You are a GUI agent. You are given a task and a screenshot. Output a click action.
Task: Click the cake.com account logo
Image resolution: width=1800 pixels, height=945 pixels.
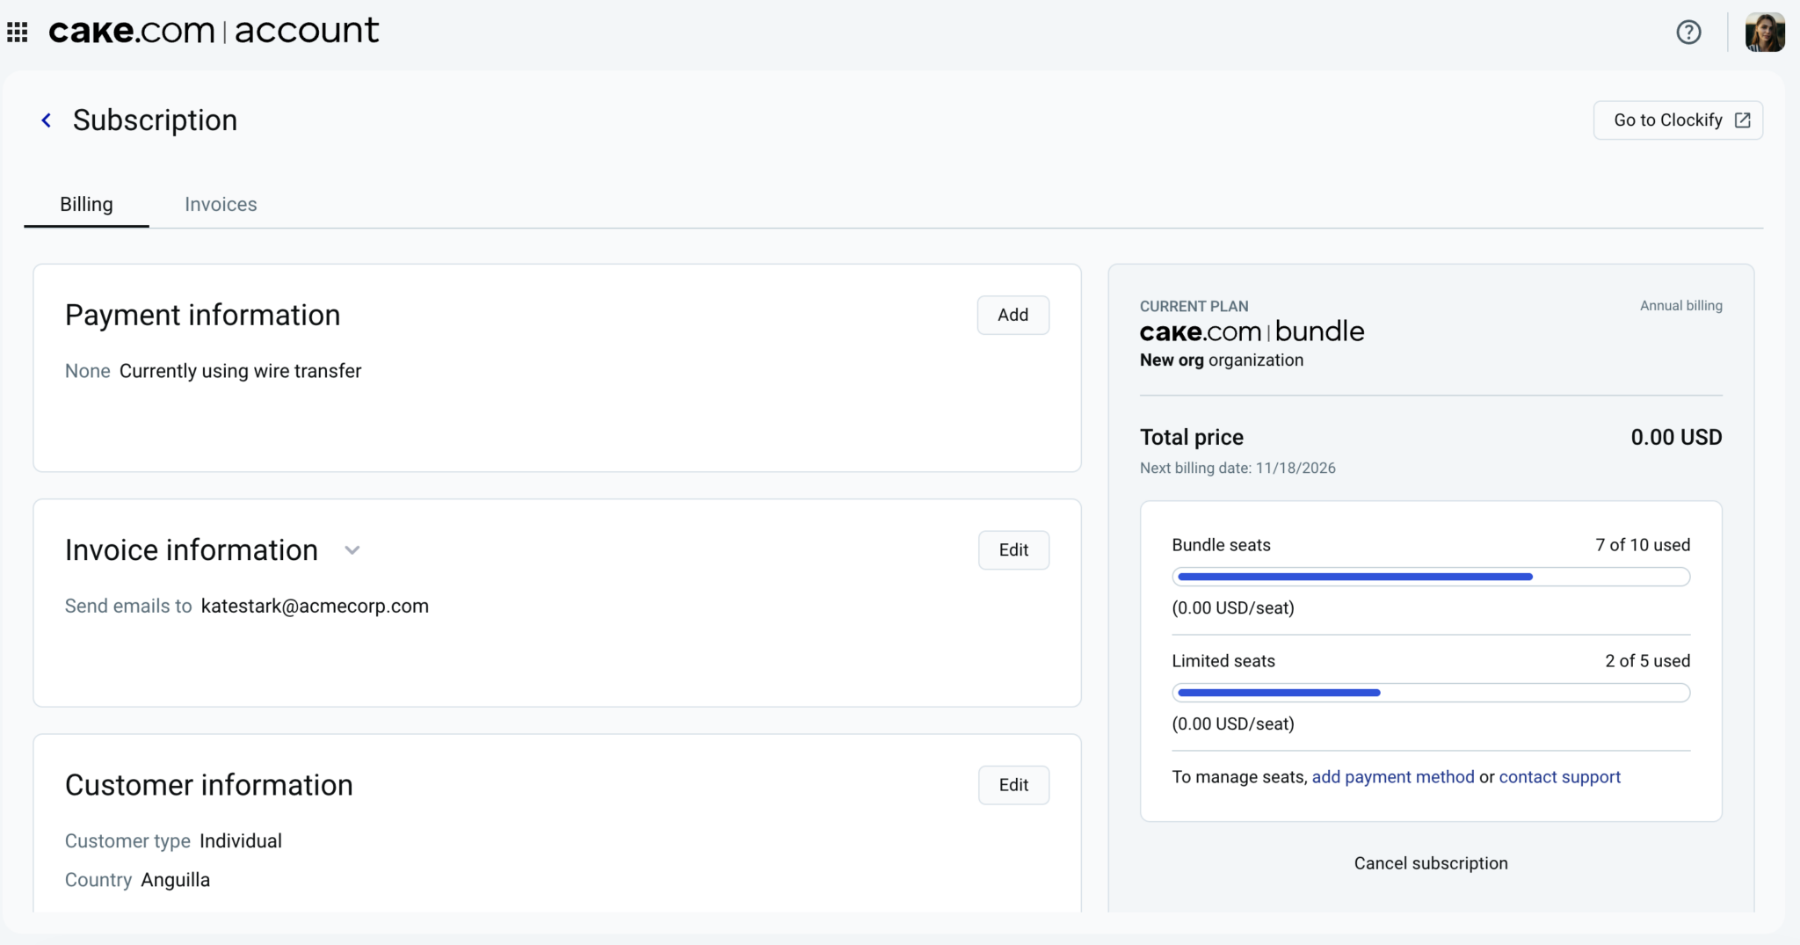(x=214, y=31)
